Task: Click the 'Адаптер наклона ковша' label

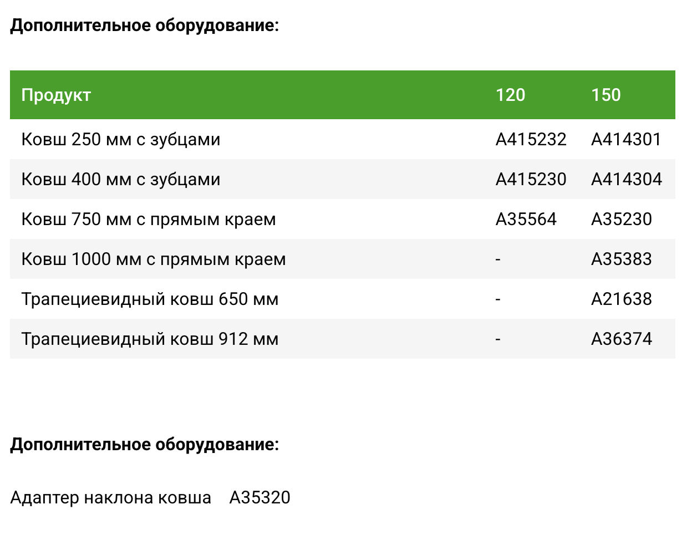Action: 110,497
